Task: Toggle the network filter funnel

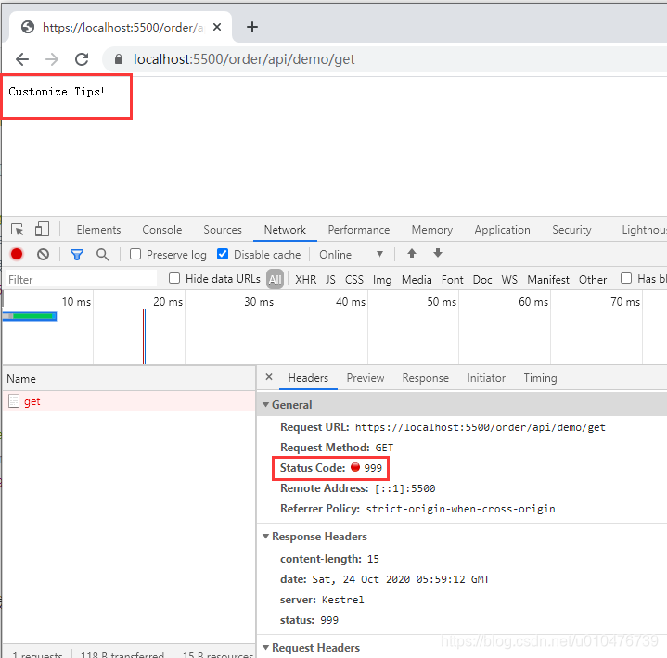Action: tap(77, 255)
